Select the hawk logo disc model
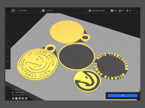Screen dimensions: 145x108 tap(87, 81)
